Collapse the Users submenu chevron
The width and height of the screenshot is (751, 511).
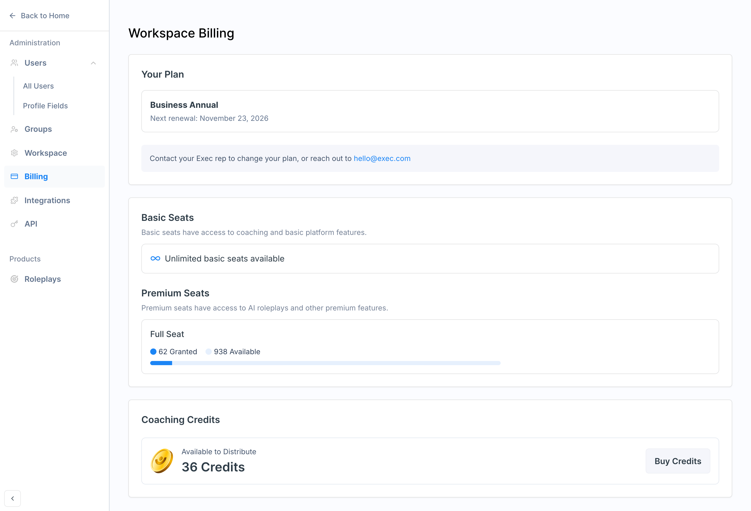(x=93, y=63)
